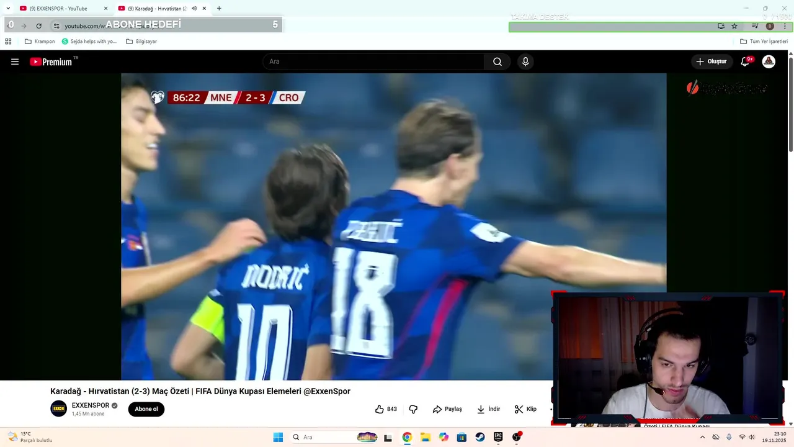Open Epic Games launcher from taskbar

point(498,437)
